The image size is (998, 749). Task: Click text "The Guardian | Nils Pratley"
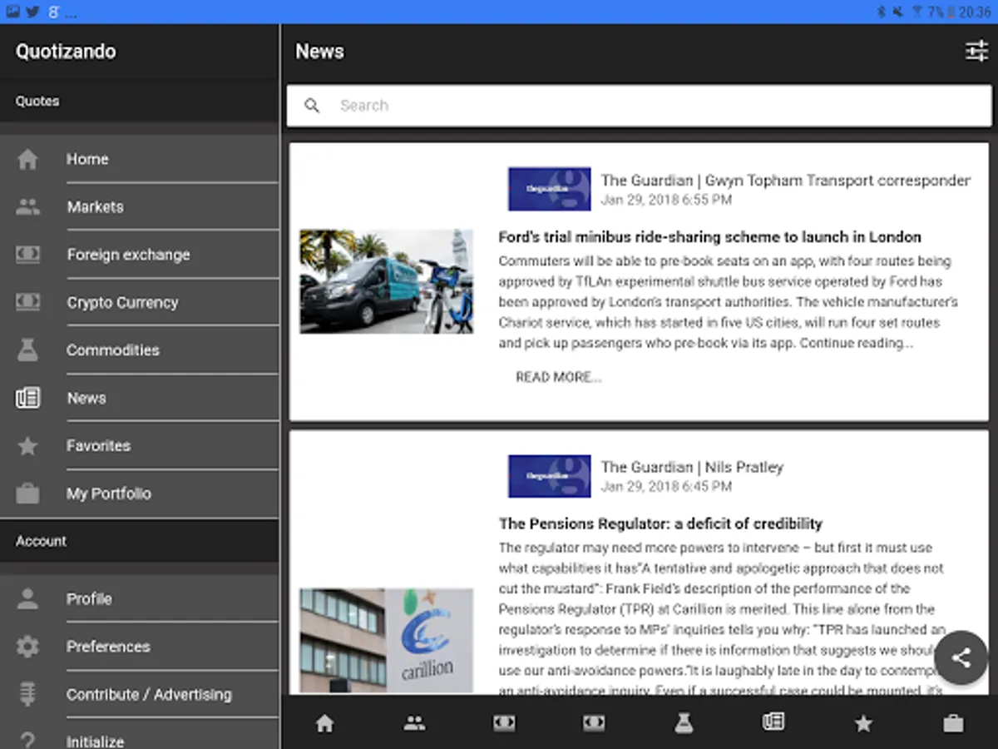tap(692, 467)
